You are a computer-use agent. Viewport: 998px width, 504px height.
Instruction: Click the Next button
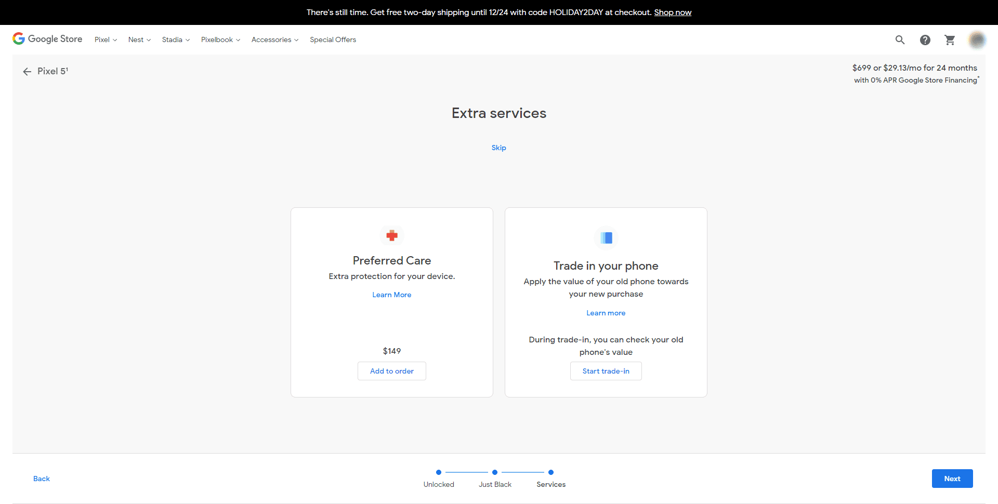(952, 479)
